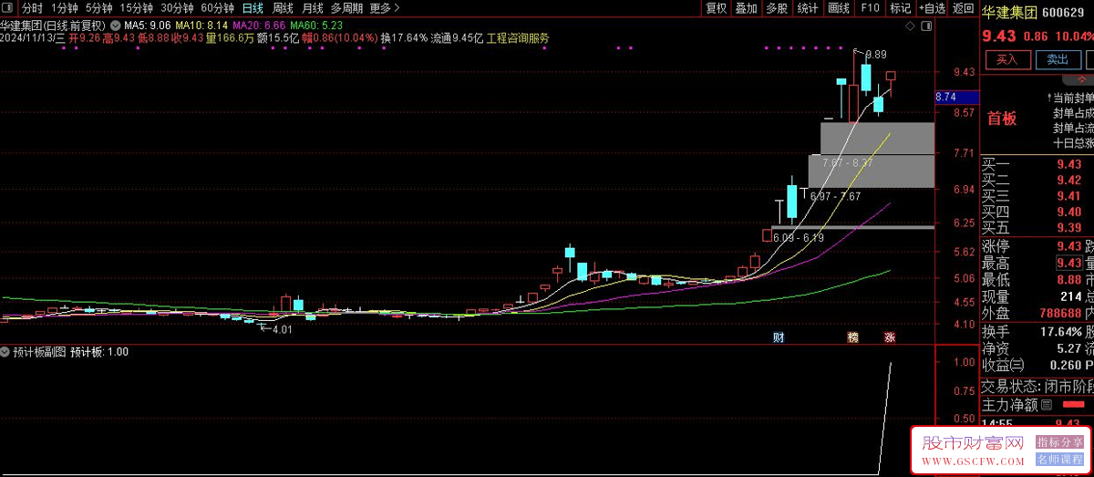Click the 7.67 - 8.37 gap zone label
This screenshot has width=1094, height=477.
(848, 162)
